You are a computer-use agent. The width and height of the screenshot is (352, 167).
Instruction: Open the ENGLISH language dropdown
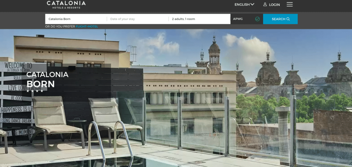click(x=244, y=4)
